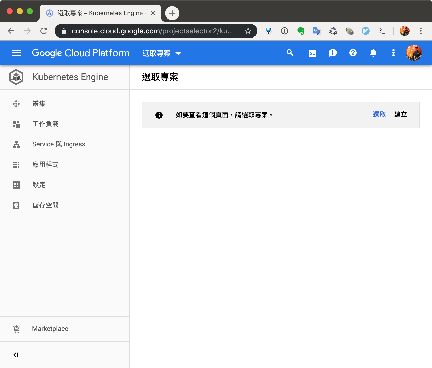Open the console settings three-dot menu
432x368 pixels.
(x=393, y=53)
